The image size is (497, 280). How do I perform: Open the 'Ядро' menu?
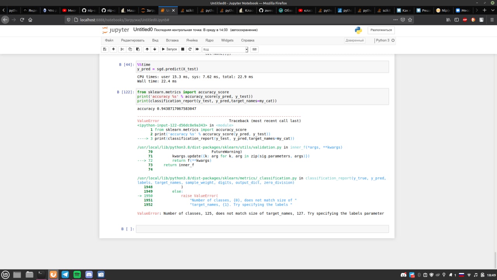tap(209, 40)
